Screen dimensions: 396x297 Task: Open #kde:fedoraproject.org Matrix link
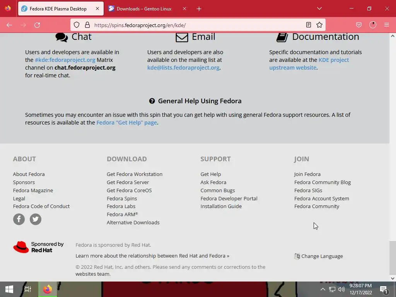coord(65,60)
